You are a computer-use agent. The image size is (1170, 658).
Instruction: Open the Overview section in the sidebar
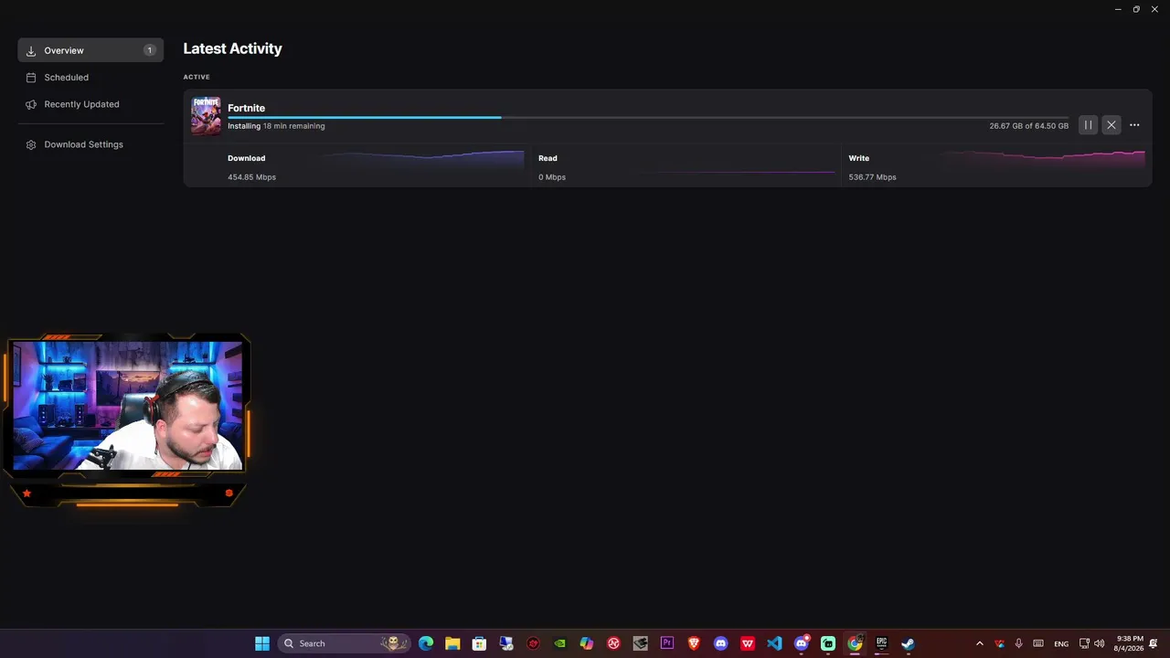[x=90, y=50]
